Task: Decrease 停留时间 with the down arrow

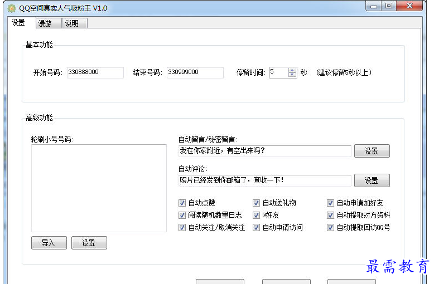Action: 292,75
